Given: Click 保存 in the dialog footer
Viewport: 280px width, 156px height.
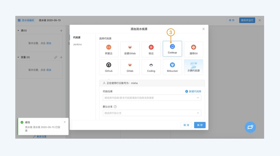Looking at the screenshot, I should (200, 125).
